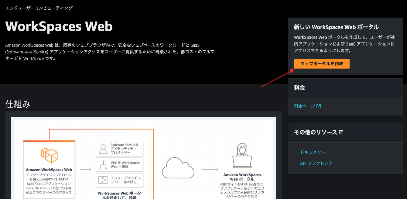
Task: Click the 料金 section header
Action: tap(299, 87)
